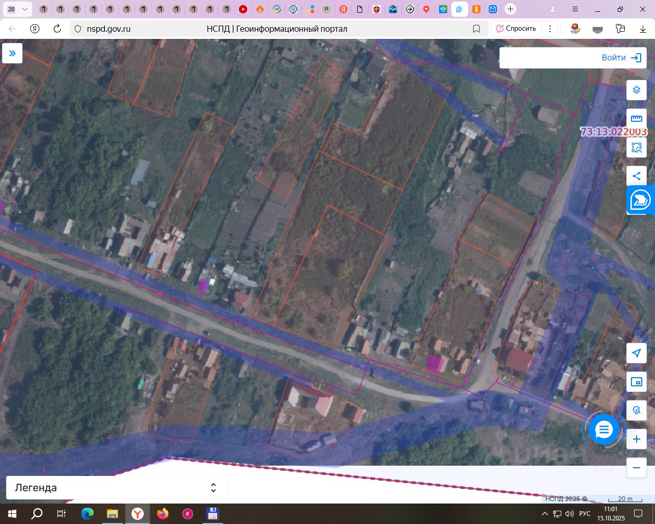
Task: Center map on my location
Action: click(637, 353)
